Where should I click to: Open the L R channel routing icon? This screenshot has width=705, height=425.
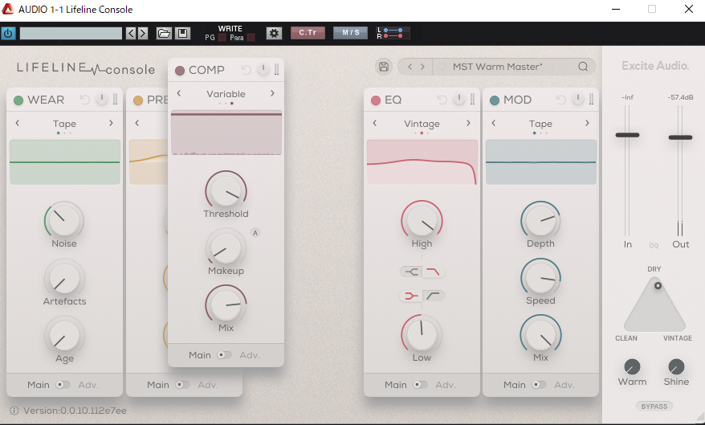393,33
